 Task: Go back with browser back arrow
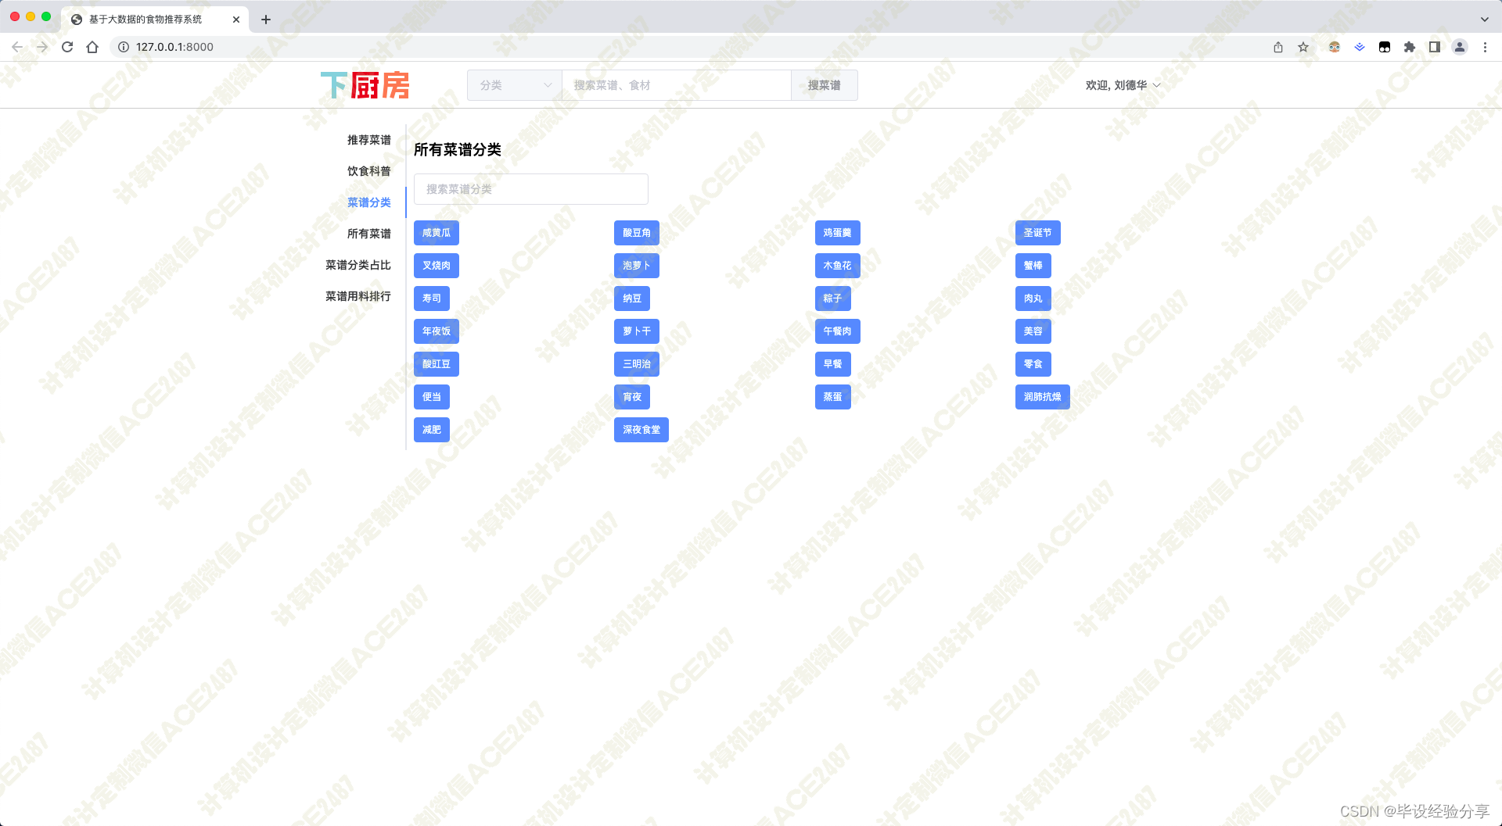coord(17,47)
